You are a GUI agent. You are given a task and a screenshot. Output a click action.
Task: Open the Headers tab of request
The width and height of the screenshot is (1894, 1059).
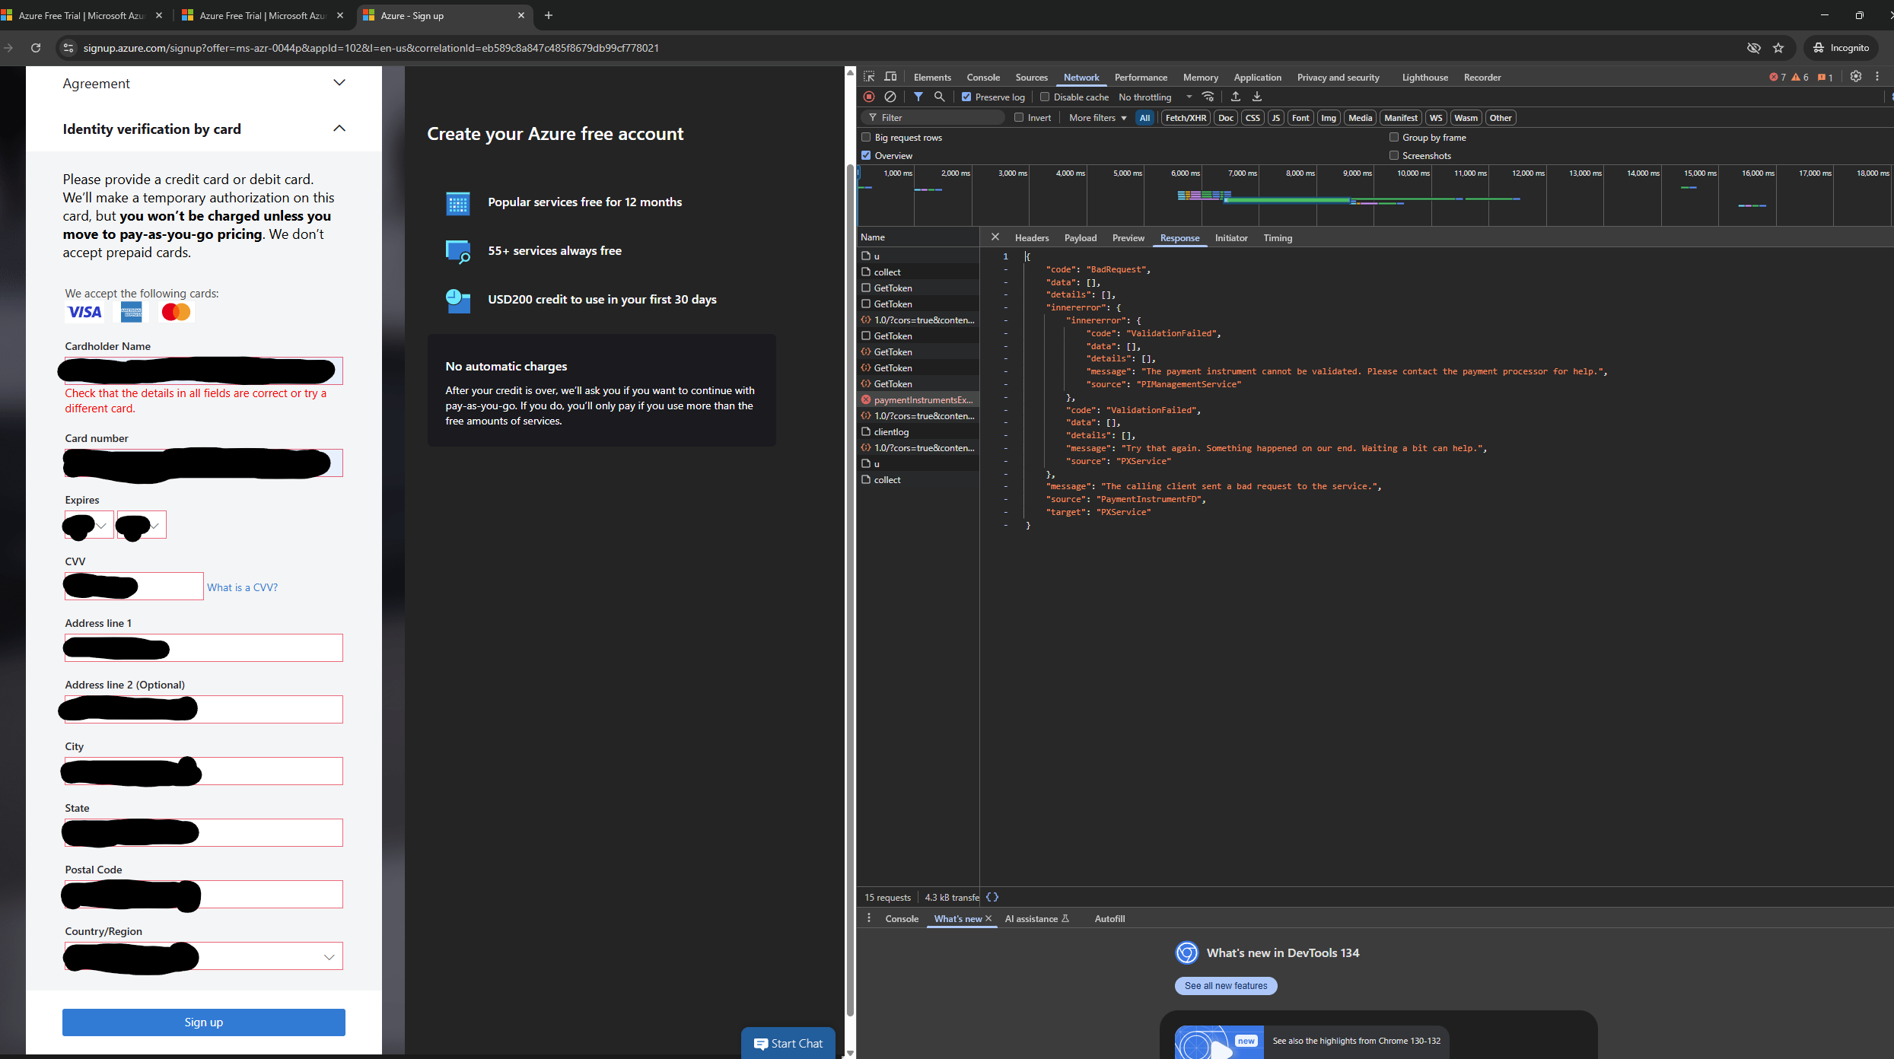point(1031,237)
